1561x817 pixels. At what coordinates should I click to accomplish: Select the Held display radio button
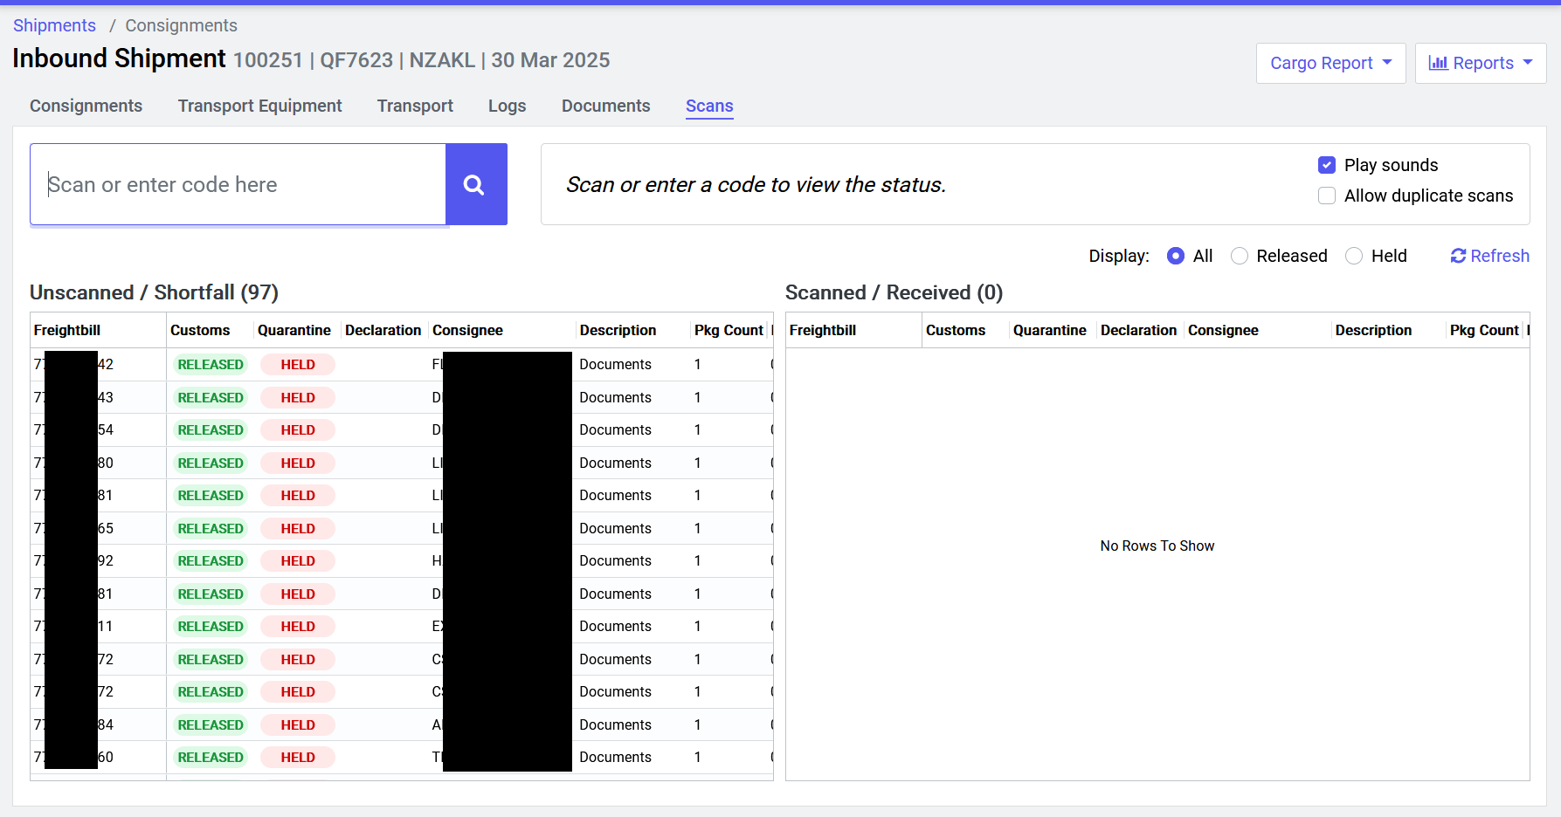[x=1354, y=256]
